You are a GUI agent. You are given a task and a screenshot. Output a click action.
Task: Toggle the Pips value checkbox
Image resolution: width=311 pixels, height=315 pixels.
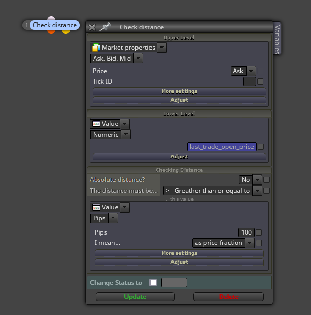259,232
